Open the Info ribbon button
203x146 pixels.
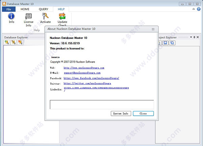click(x=12, y=18)
